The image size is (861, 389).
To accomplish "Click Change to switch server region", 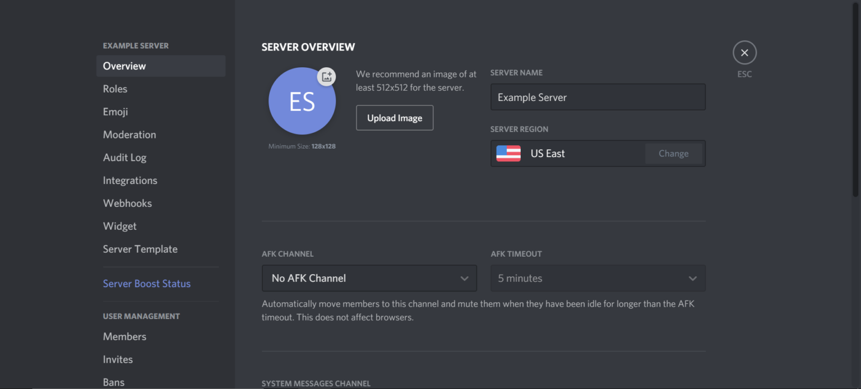I will coord(673,153).
